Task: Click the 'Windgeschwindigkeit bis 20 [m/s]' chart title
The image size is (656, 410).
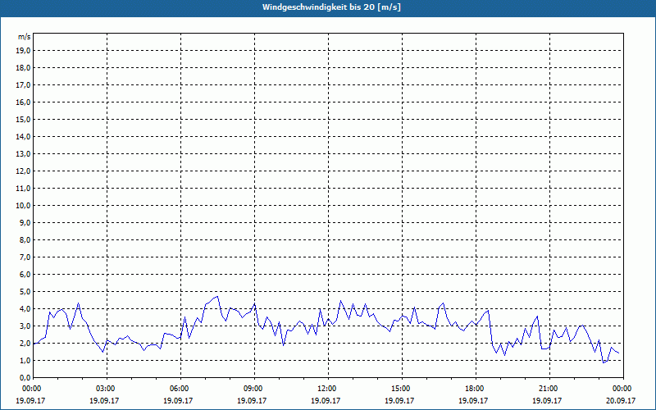Action: [x=331, y=7]
